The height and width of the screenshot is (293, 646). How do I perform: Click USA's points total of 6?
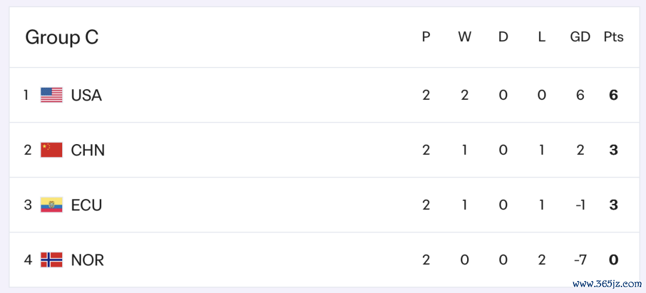613,95
